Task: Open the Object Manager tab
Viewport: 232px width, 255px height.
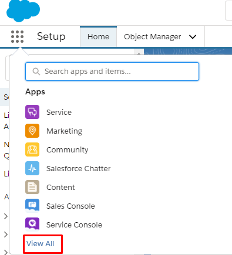Action: click(x=152, y=37)
